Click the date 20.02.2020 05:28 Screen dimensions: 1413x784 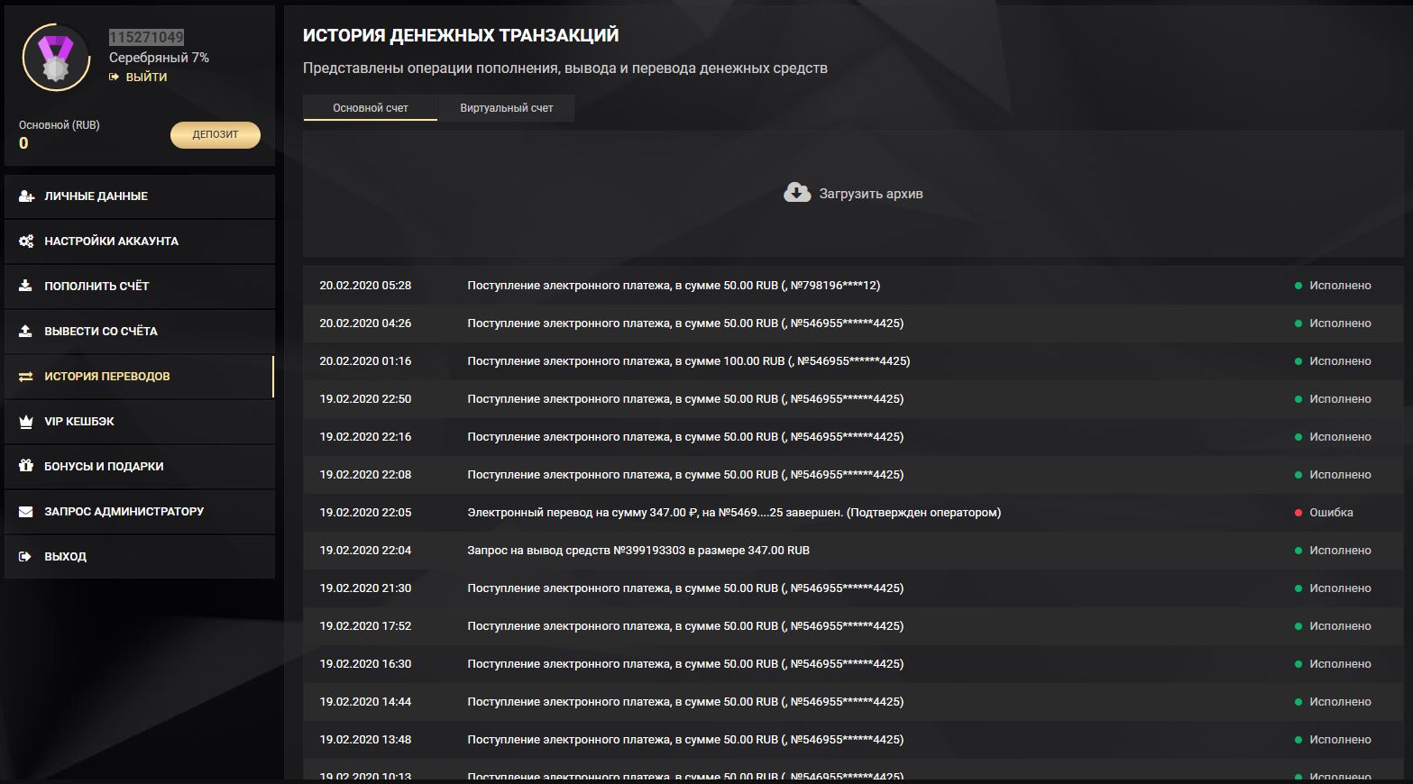pos(365,286)
